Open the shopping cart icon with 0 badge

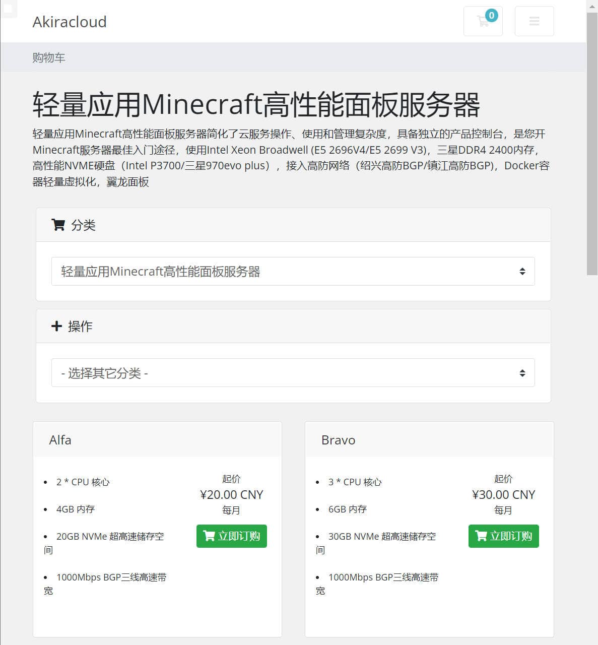coord(483,21)
